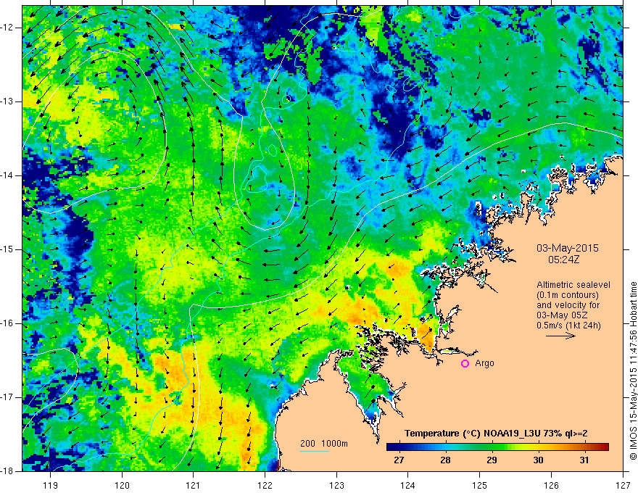The height and width of the screenshot is (493, 638).
Task: Click latitude label -16 on left axis
Action: (x=7, y=323)
